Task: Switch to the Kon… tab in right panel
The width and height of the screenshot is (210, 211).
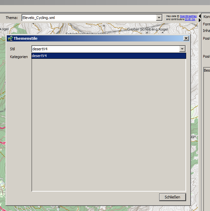Action: (x=206, y=17)
